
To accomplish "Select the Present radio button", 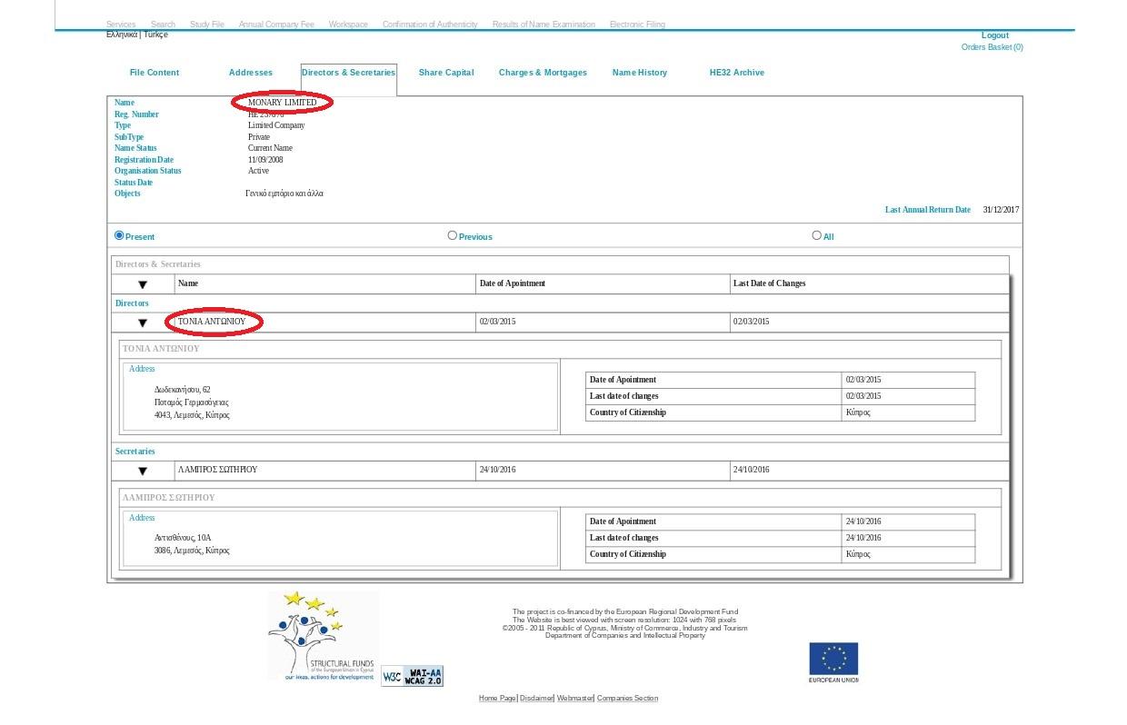I will (x=119, y=235).
